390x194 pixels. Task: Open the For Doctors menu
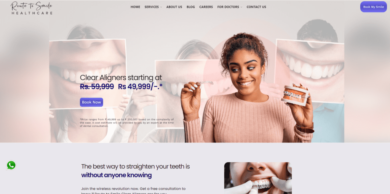(228, 7)
